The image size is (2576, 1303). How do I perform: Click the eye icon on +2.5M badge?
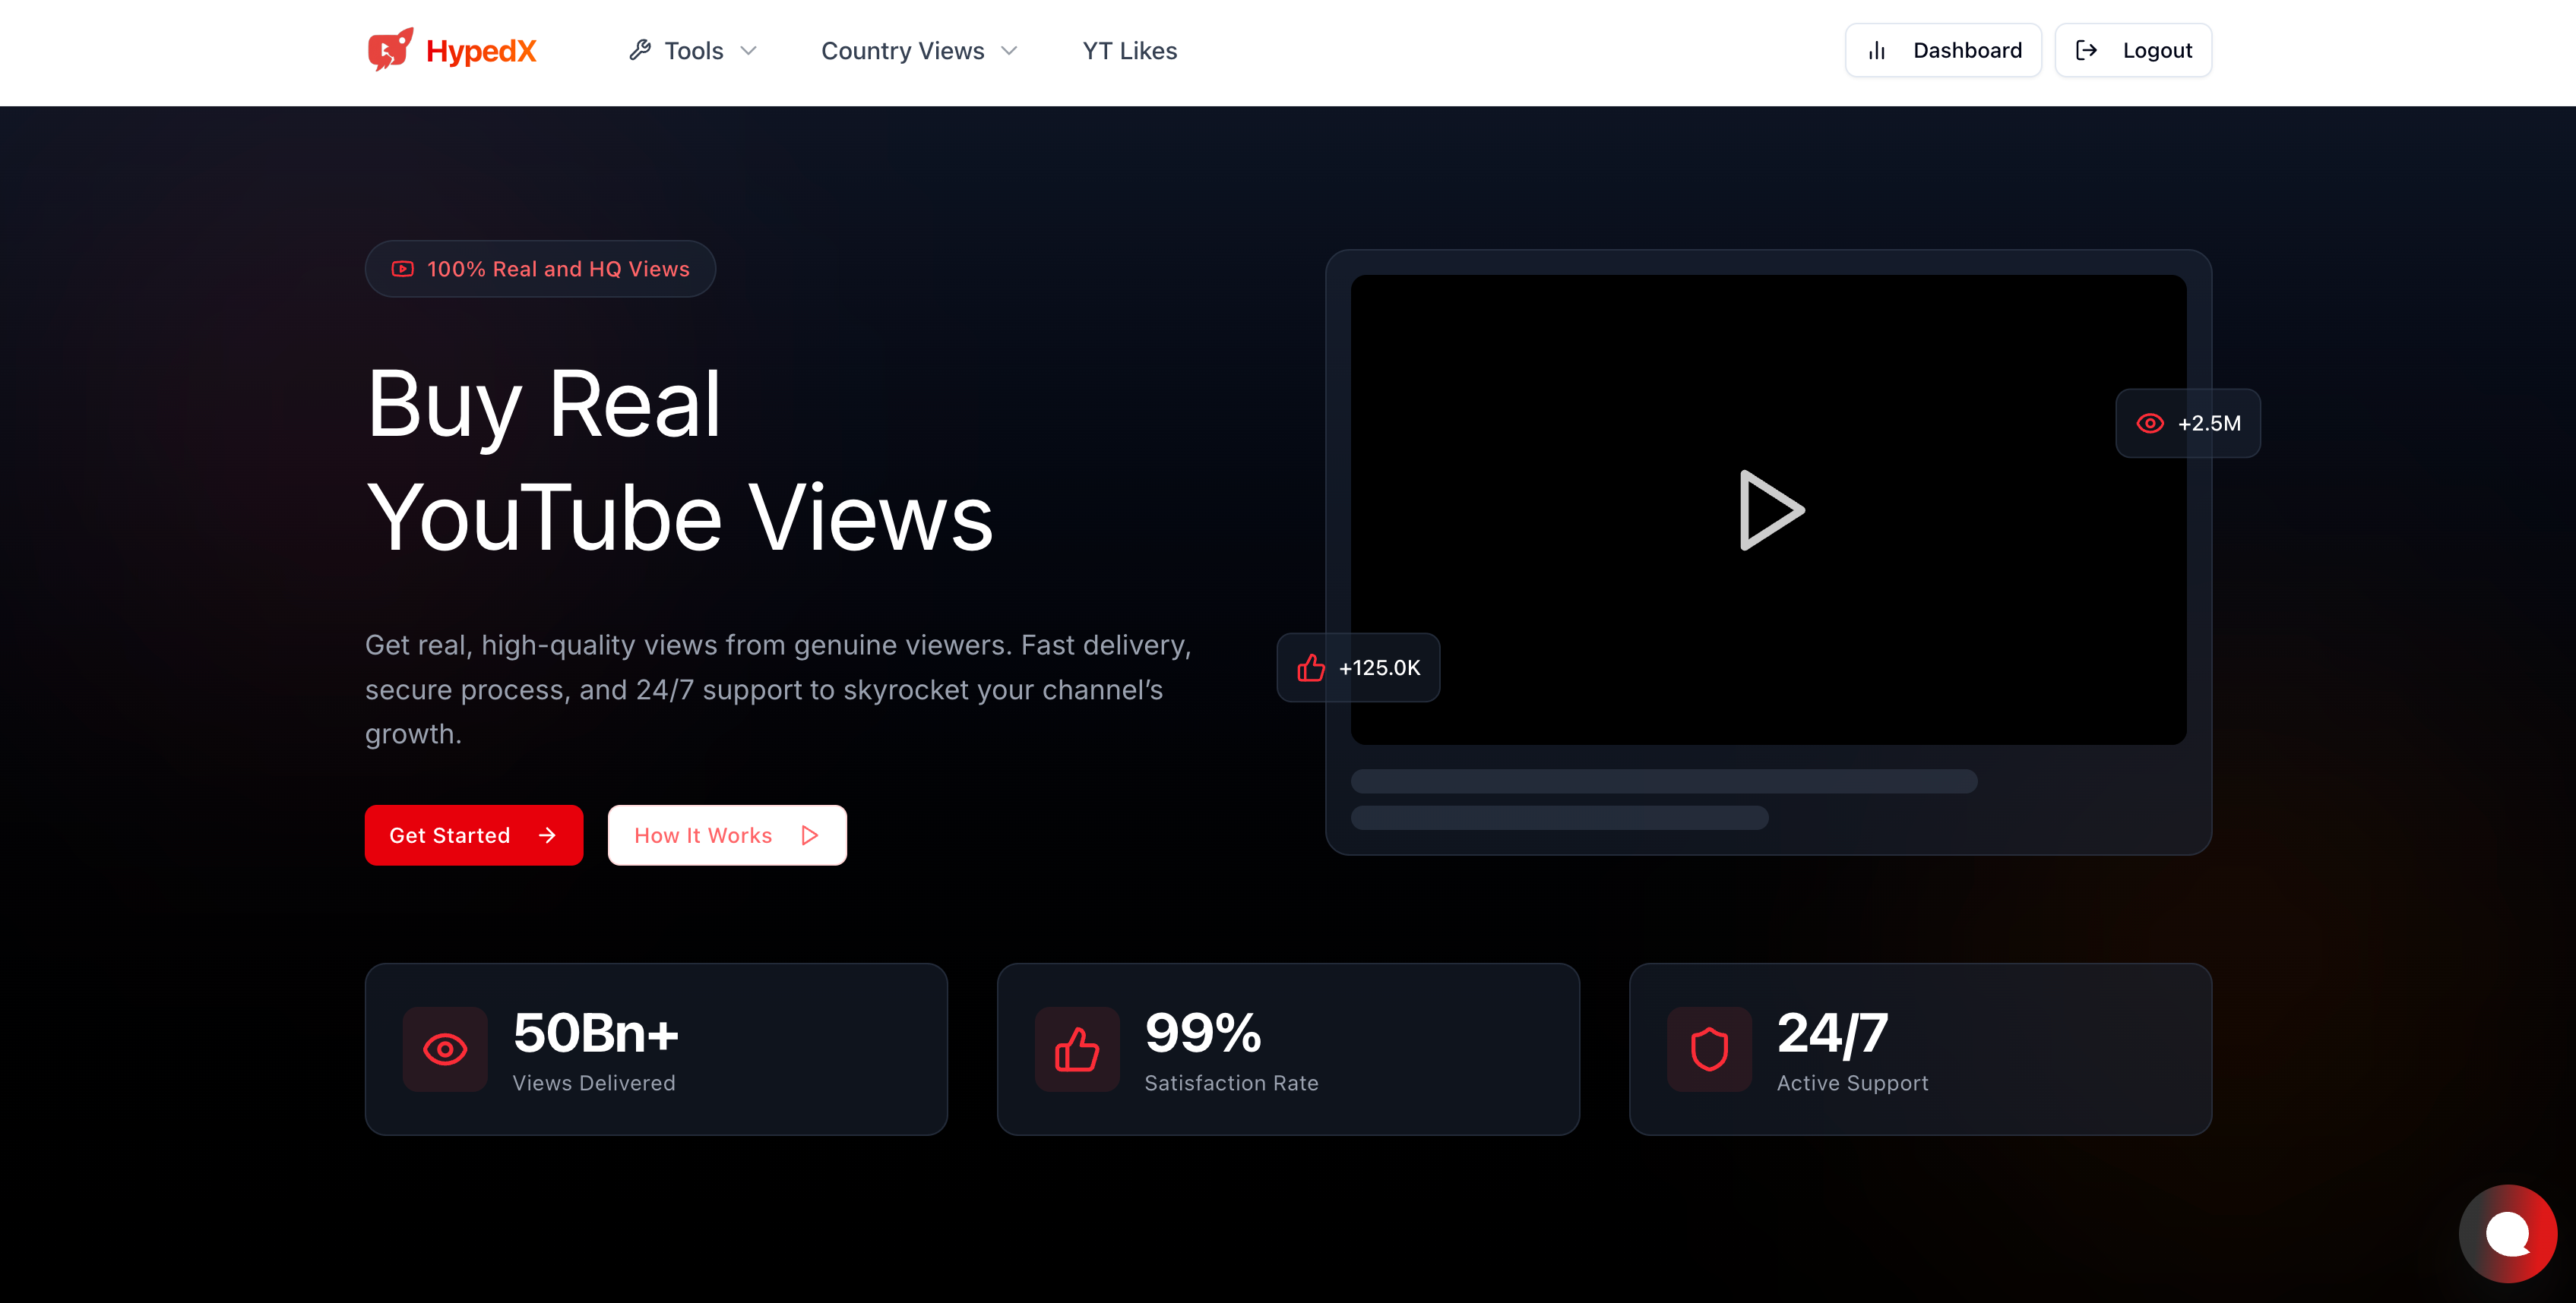(x=2150, y=424)
